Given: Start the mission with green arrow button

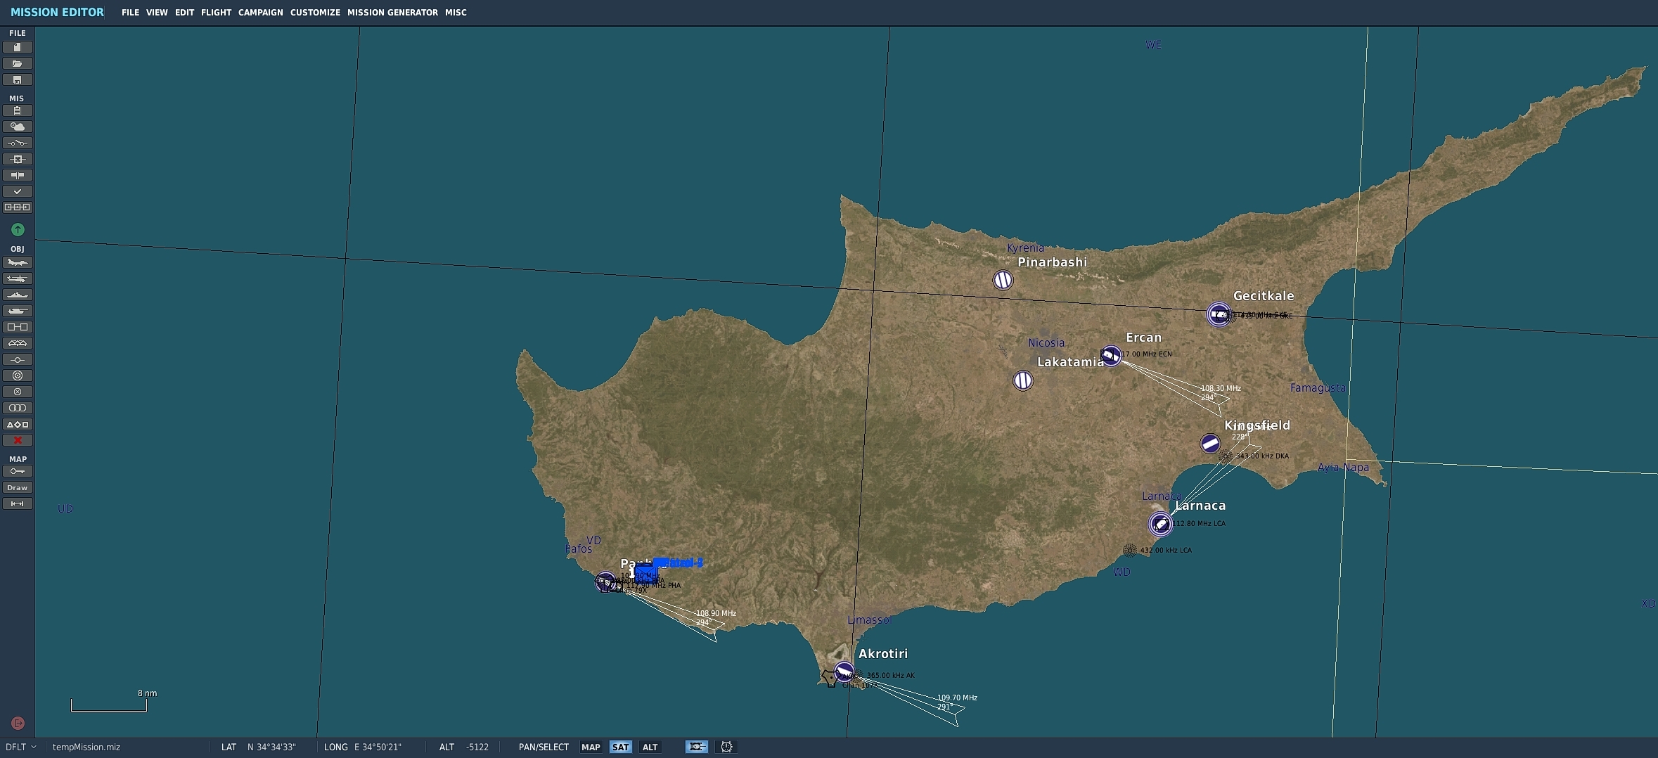Looking at the screenshot, I should [x=18, y=229].
